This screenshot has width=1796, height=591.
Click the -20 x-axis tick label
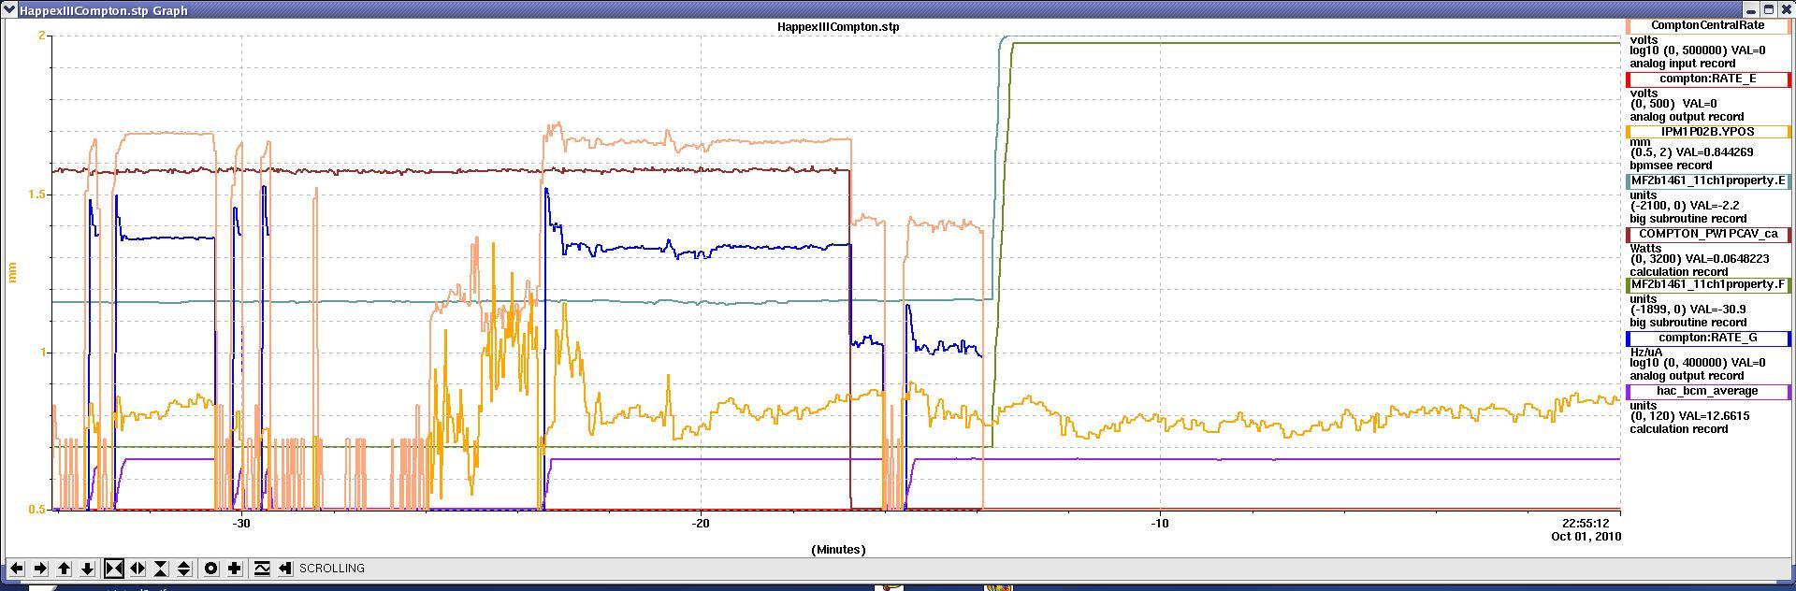pyautogui.click(x=701, y=524)
